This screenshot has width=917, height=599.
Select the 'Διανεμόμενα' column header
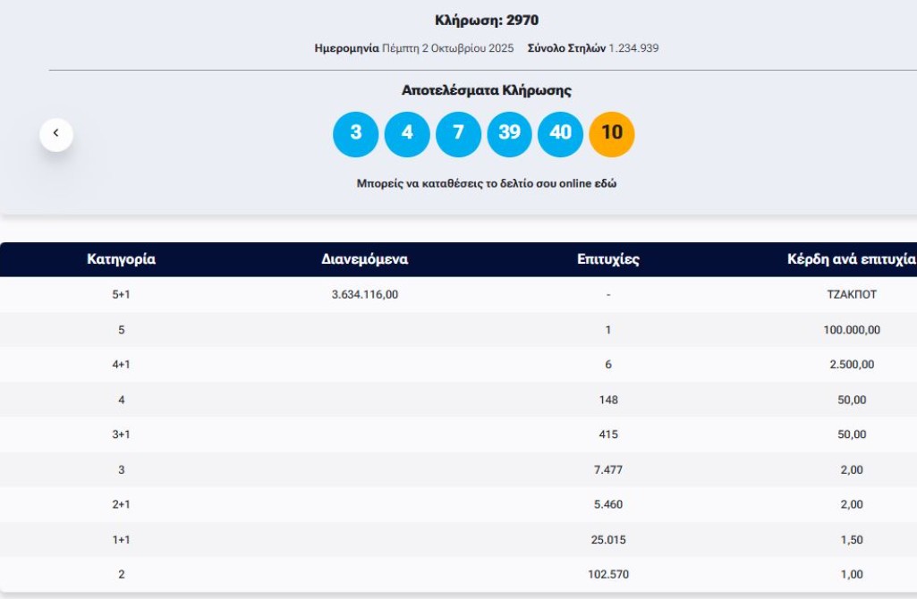[364, 260]
